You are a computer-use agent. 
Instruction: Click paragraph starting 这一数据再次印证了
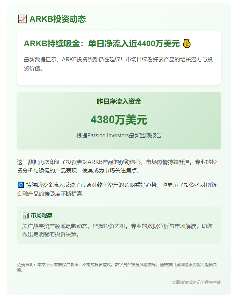pos(117,166)
